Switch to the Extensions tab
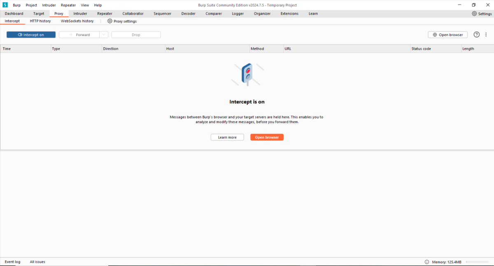Image resolution: width=494 pixels, height=266 pixels. point(289,14)
